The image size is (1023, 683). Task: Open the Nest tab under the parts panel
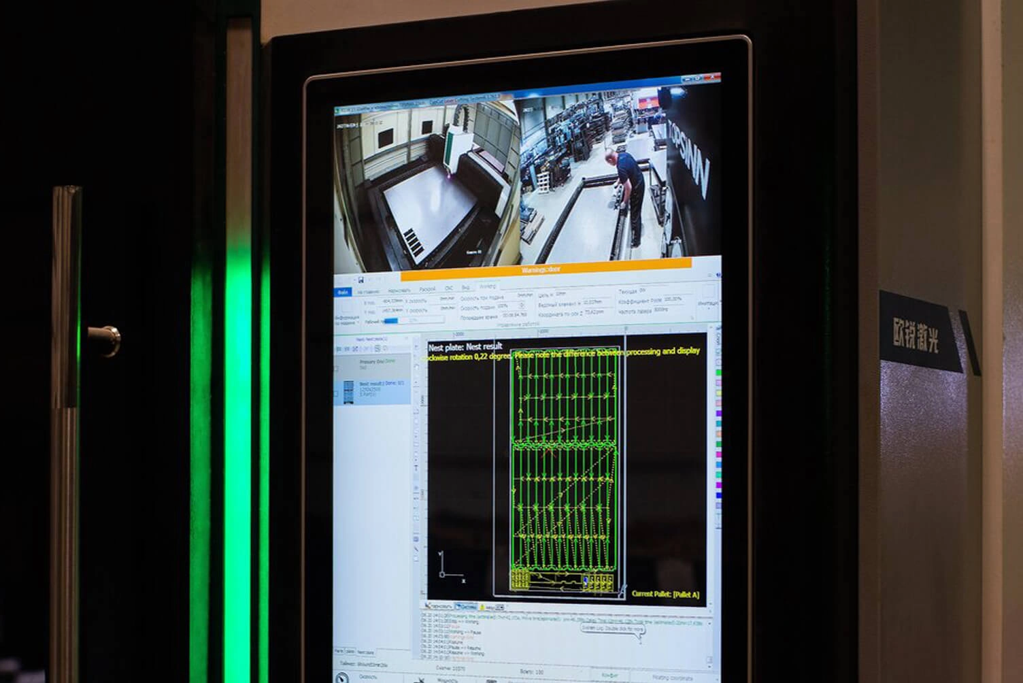[x=365, y=652]
